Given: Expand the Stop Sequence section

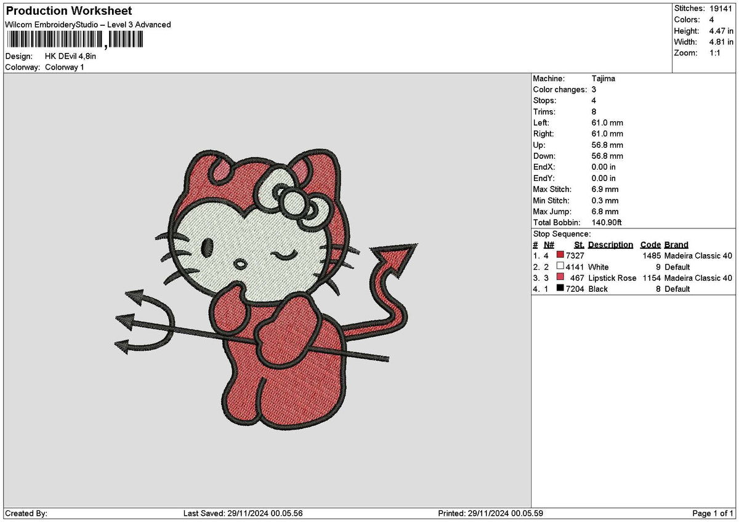Looking at the screenshot, I should [x=562, y=234].
